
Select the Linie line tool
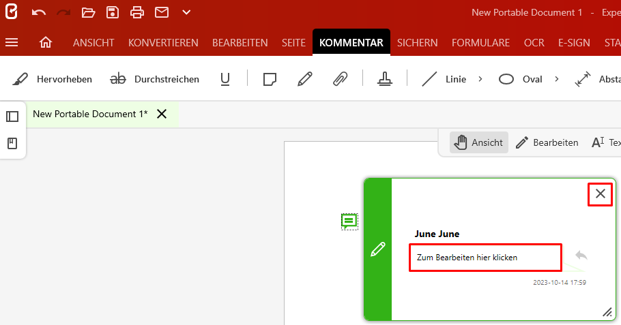tap(444, 79)
